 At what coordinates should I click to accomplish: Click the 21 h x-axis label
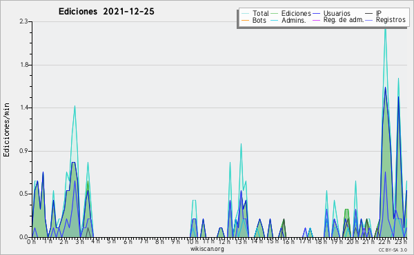368,242
